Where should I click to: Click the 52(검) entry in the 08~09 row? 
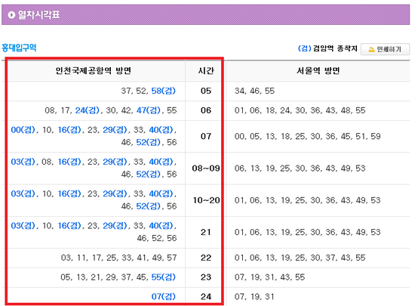149,175
